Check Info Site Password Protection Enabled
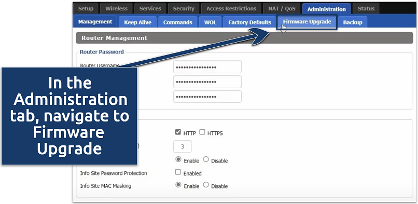Viewport: 418px width, 204px height. pyautogui.click(x=178, y=172)
